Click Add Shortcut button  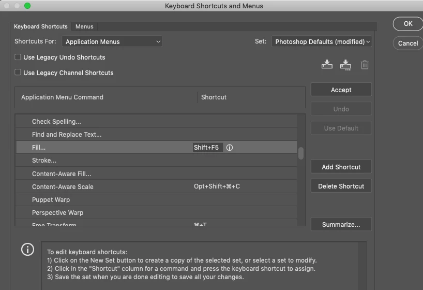point(341,167)
